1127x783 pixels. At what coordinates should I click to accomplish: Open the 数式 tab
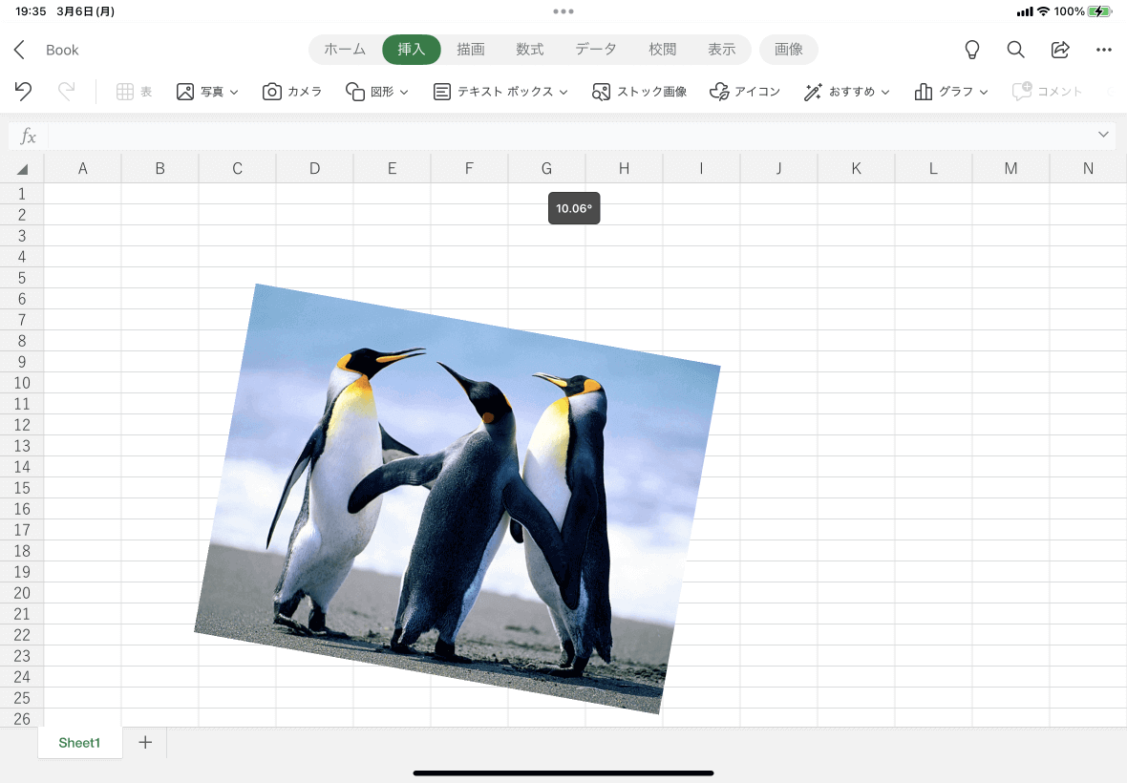[530, 50]
